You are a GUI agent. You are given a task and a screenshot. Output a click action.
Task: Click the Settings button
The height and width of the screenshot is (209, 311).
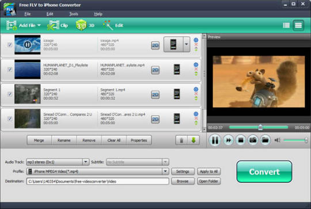183,172
